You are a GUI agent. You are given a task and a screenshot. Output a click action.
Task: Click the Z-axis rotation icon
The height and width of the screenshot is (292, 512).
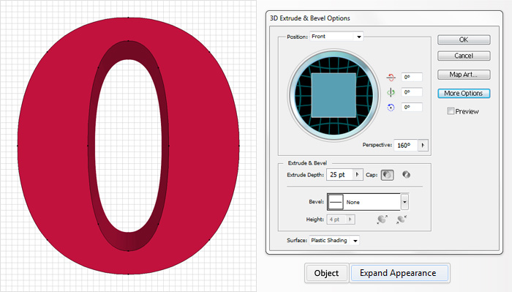391,108
